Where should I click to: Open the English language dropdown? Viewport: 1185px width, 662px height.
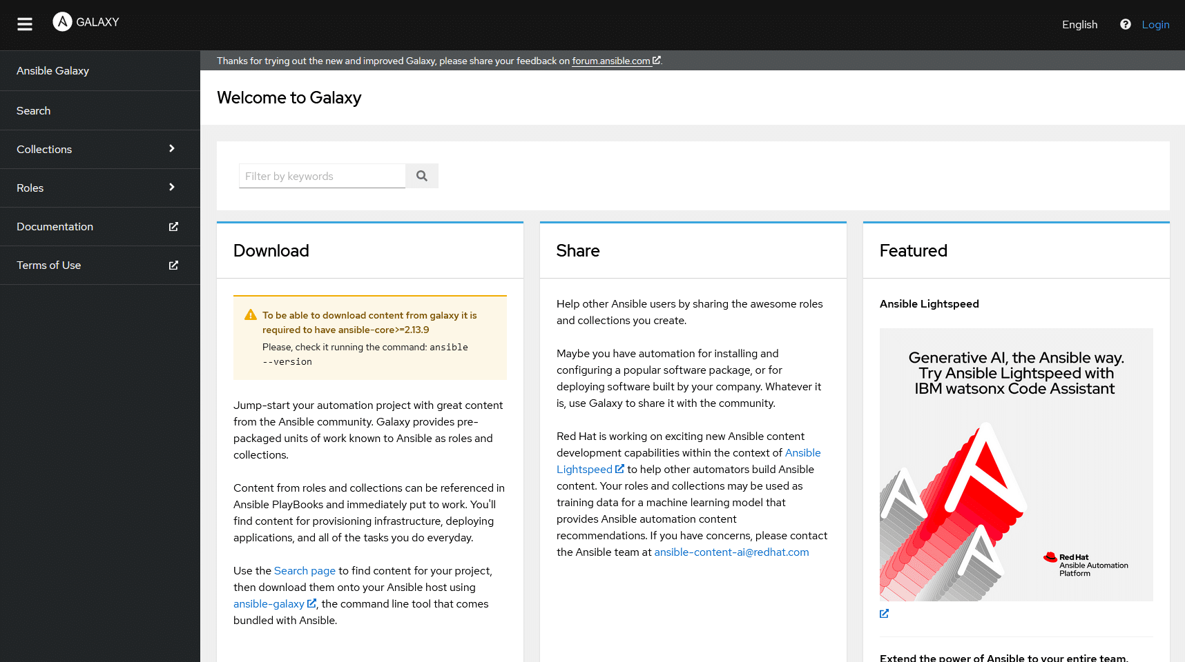pos(1079,25)
